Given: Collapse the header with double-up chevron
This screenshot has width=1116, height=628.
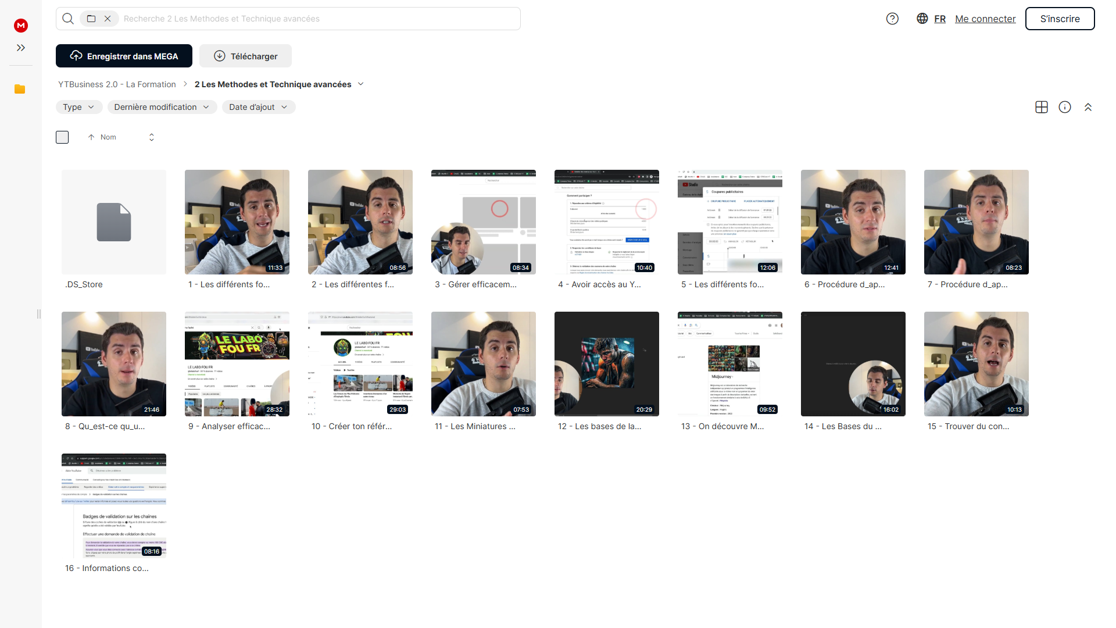Looking at the screenshot, I should [x=1088, y=107].
